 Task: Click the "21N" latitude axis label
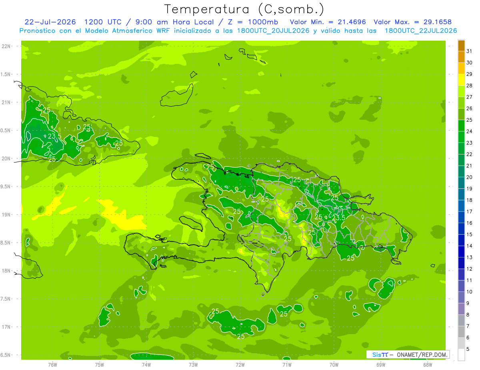(7, 102)
